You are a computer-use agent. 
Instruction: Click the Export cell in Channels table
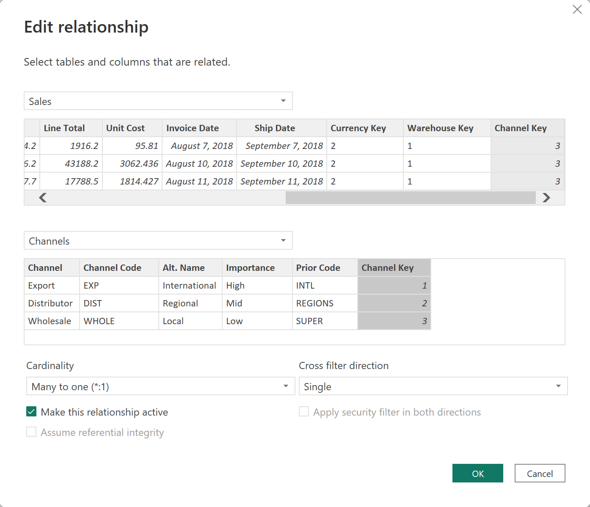click(52, 286)
